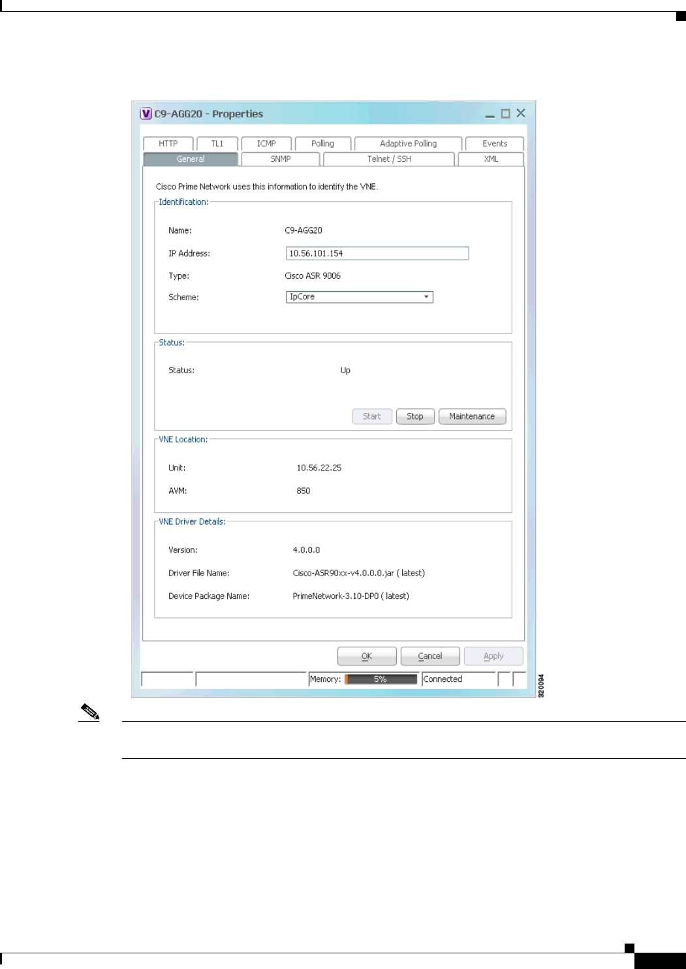Show the XML tab

[491, 159]
